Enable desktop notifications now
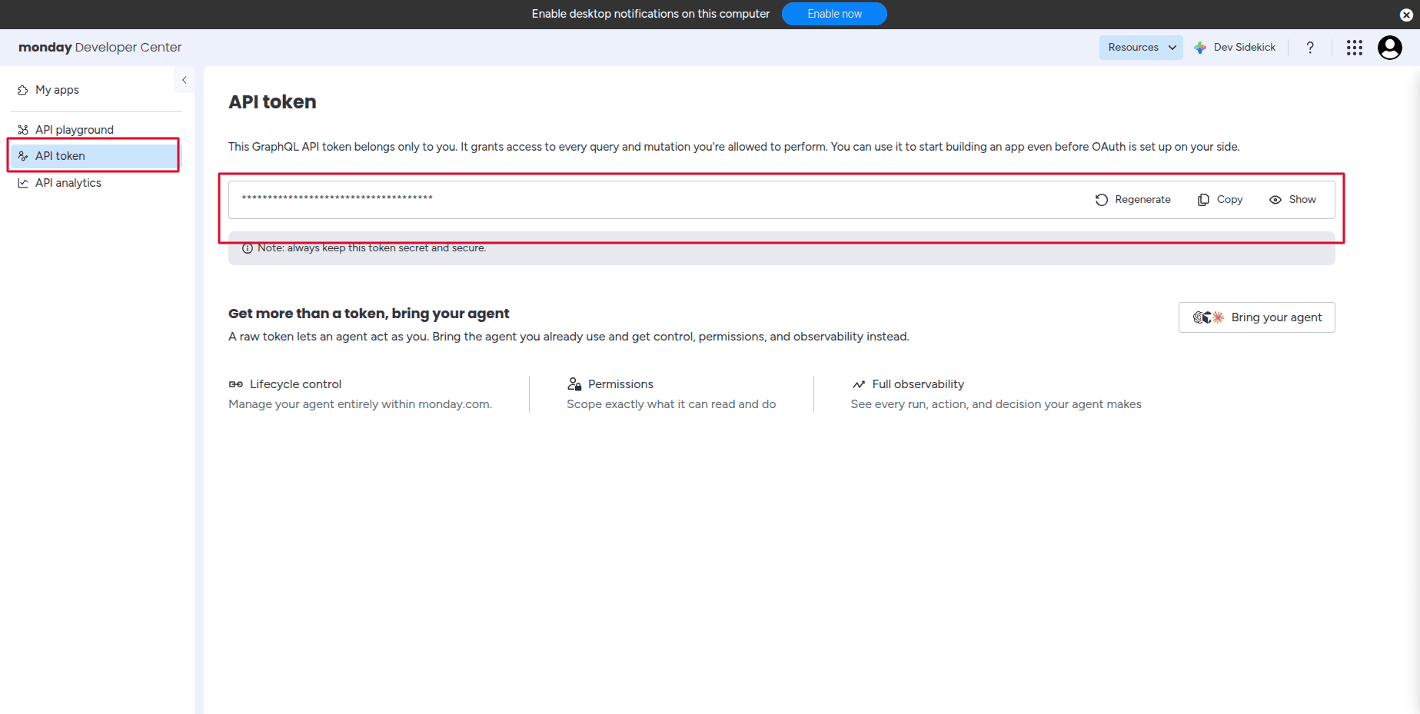 (834, 14)
